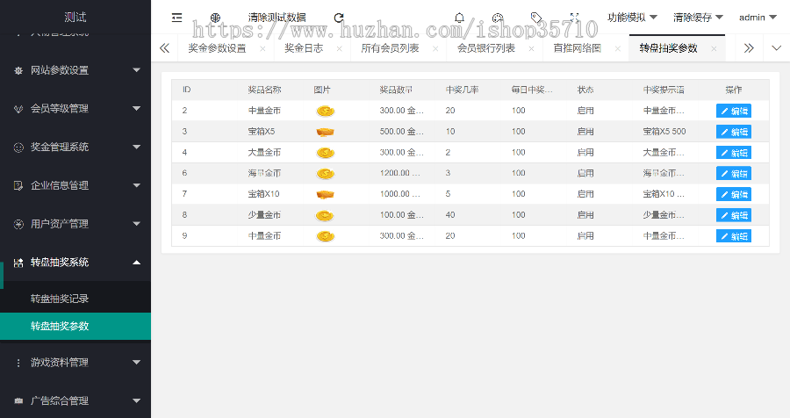Click the 宝箱X5 500 hint text cell
Image resolution: width=790 pixels, height=418 pixels.
(664, 131)
